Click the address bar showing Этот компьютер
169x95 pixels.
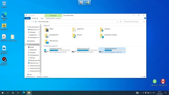pyautogui.click(x=76, y=22)
